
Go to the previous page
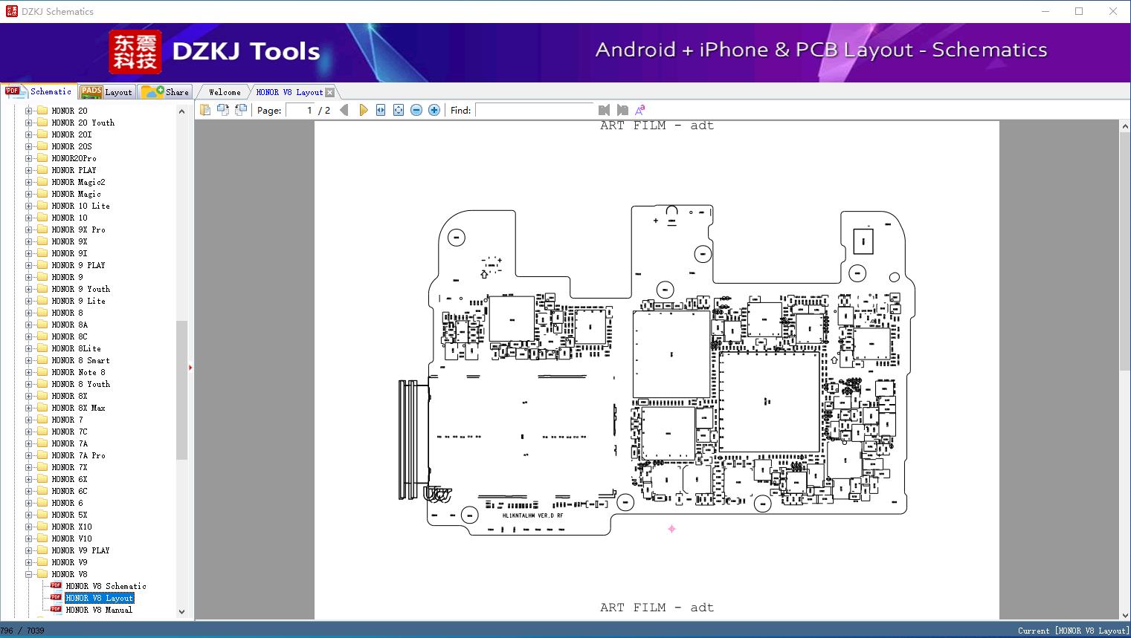coord(344,110)
